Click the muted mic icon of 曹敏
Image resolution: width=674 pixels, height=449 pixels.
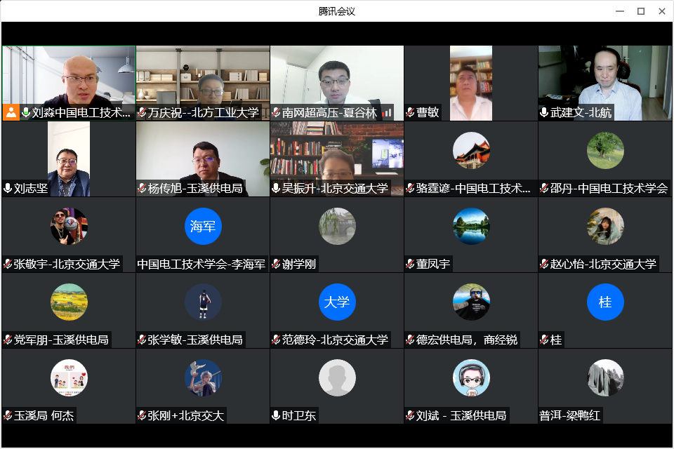click(410, 112)
